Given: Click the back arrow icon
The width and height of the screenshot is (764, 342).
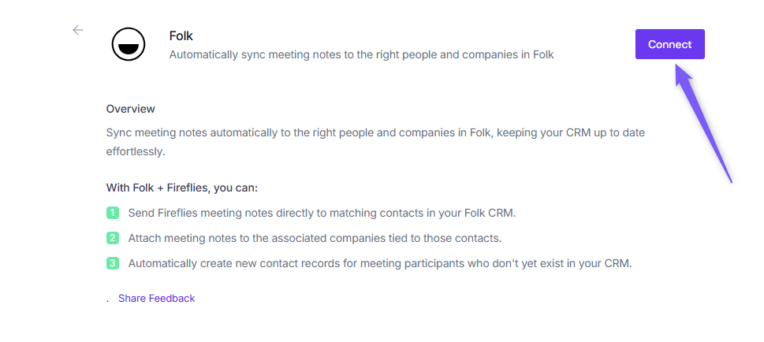Looking at the screenshot, I should [x=77, y=30].
